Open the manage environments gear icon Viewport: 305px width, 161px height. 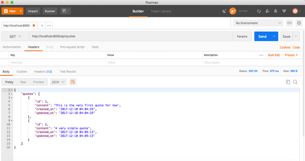point(299,23)
